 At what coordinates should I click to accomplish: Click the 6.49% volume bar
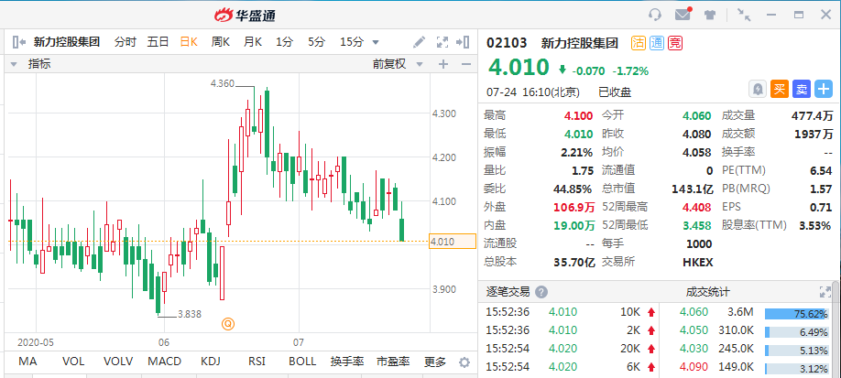(796, 332)
